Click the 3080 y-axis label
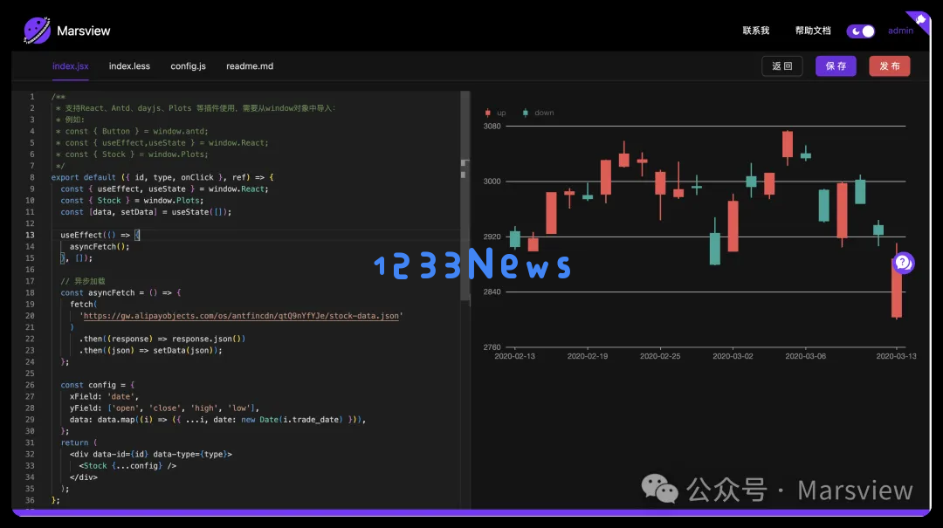This screenshot has height=528, width=943. (x=492, y=127)
